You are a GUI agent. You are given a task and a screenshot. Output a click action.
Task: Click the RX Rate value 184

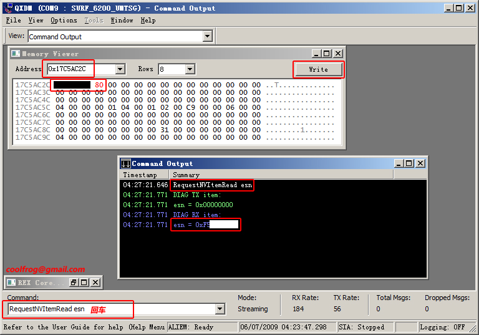[298, 309]
